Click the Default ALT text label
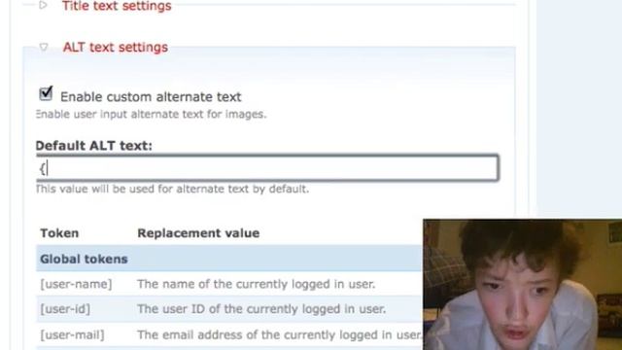This screenshot has height=350, width=622. (x=94, y=146)
